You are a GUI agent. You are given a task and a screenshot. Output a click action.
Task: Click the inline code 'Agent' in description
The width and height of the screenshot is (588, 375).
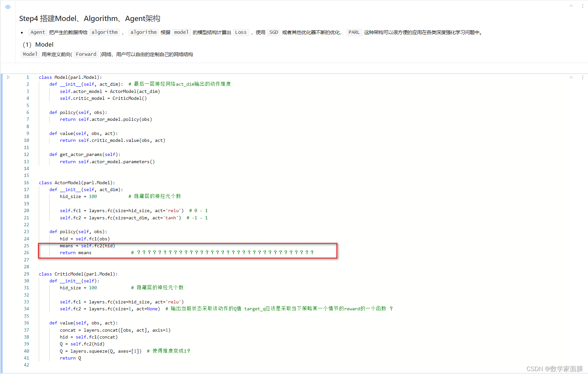tap(38, 32)
